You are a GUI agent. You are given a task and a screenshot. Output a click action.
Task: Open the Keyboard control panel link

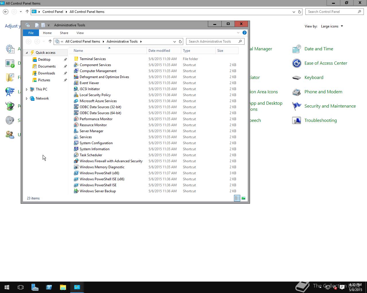coord(314,78)
